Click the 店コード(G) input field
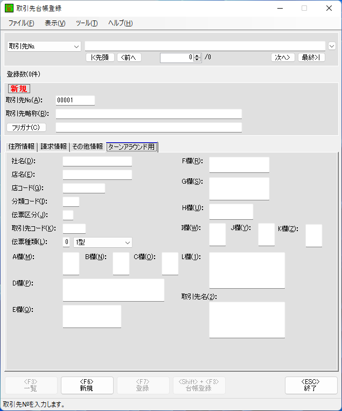The height and width of the screenshot is (411, 342). pos(84,188)
